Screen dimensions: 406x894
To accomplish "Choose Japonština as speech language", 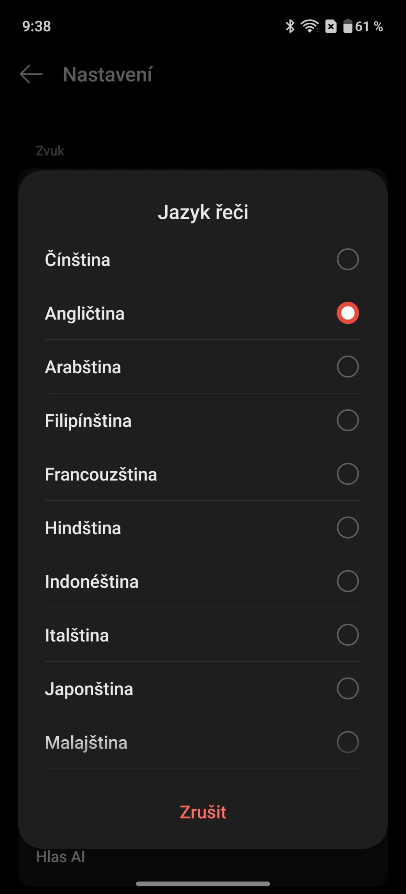I will point(347,688).
